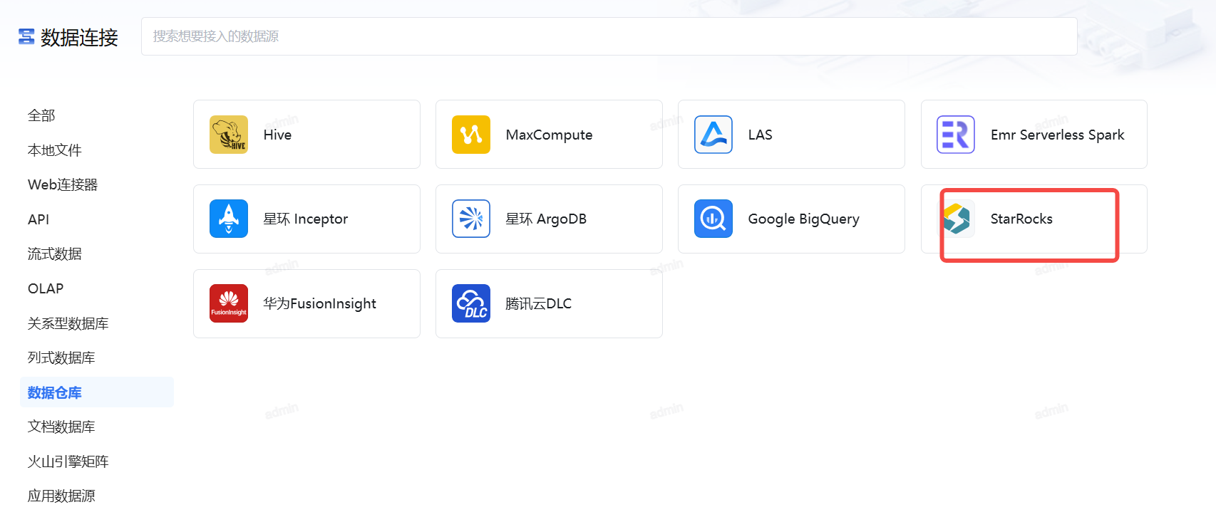Select the API category

pos(38,219)
